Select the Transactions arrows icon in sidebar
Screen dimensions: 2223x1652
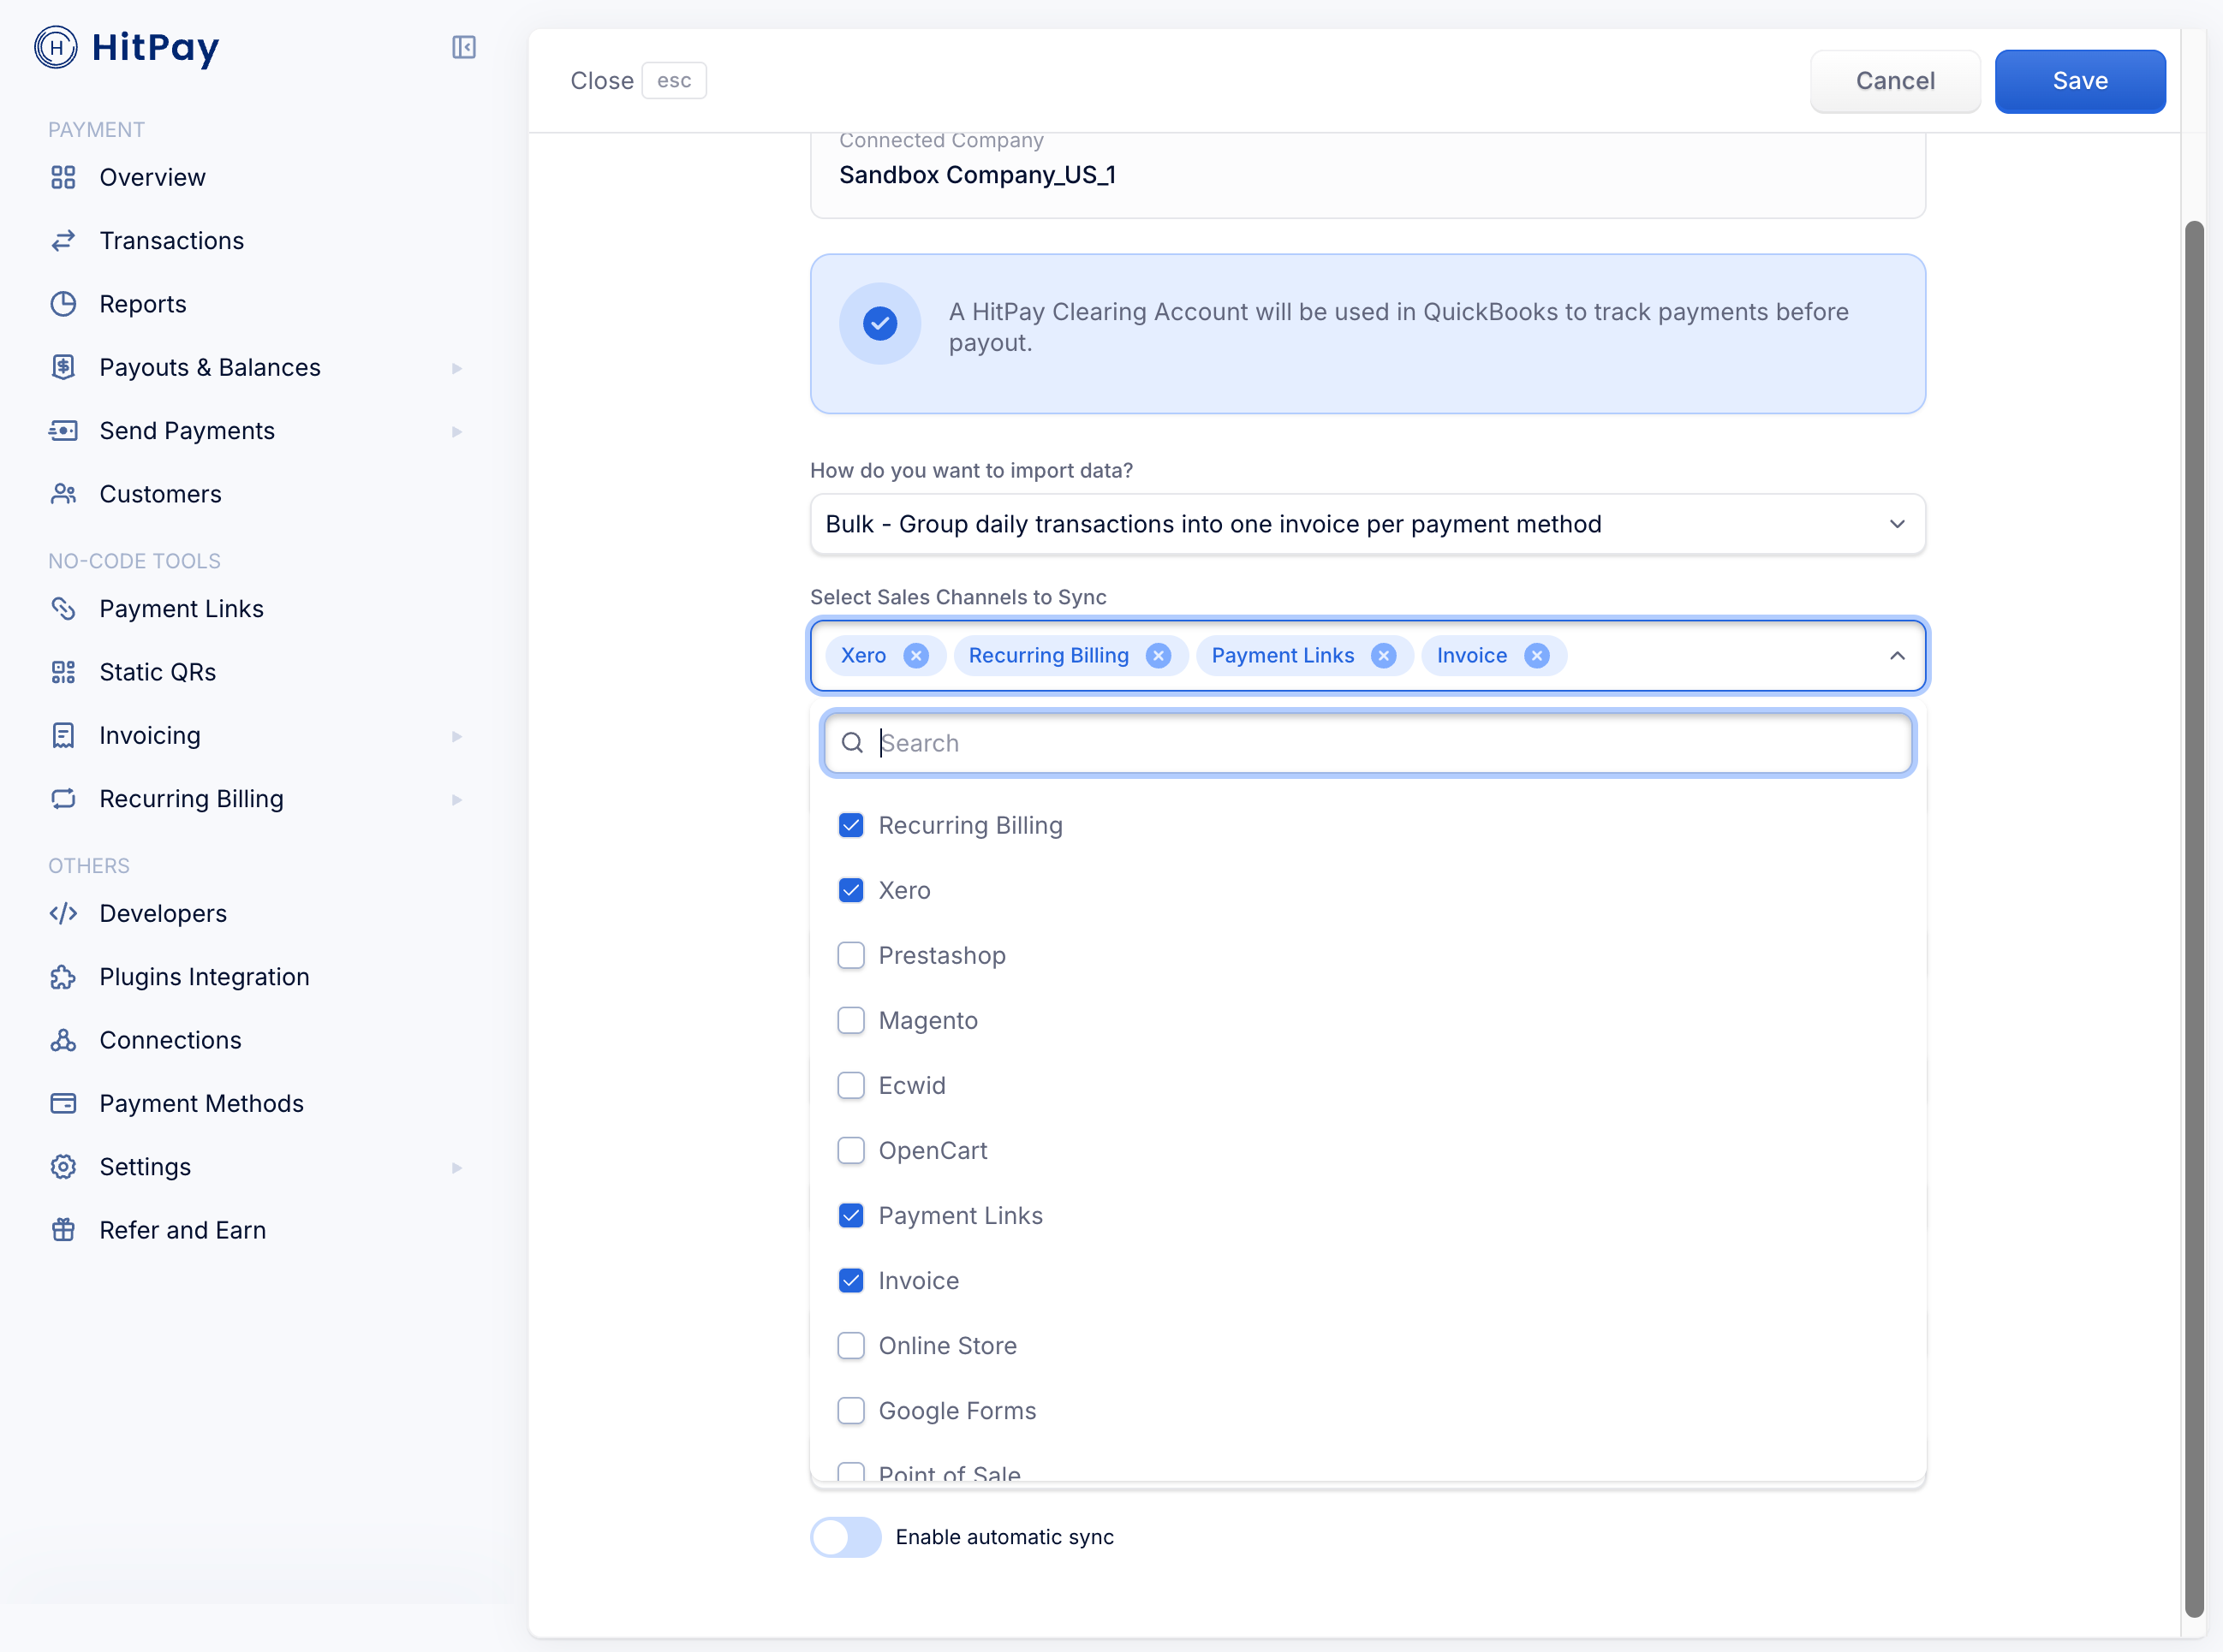coord(63,240)
